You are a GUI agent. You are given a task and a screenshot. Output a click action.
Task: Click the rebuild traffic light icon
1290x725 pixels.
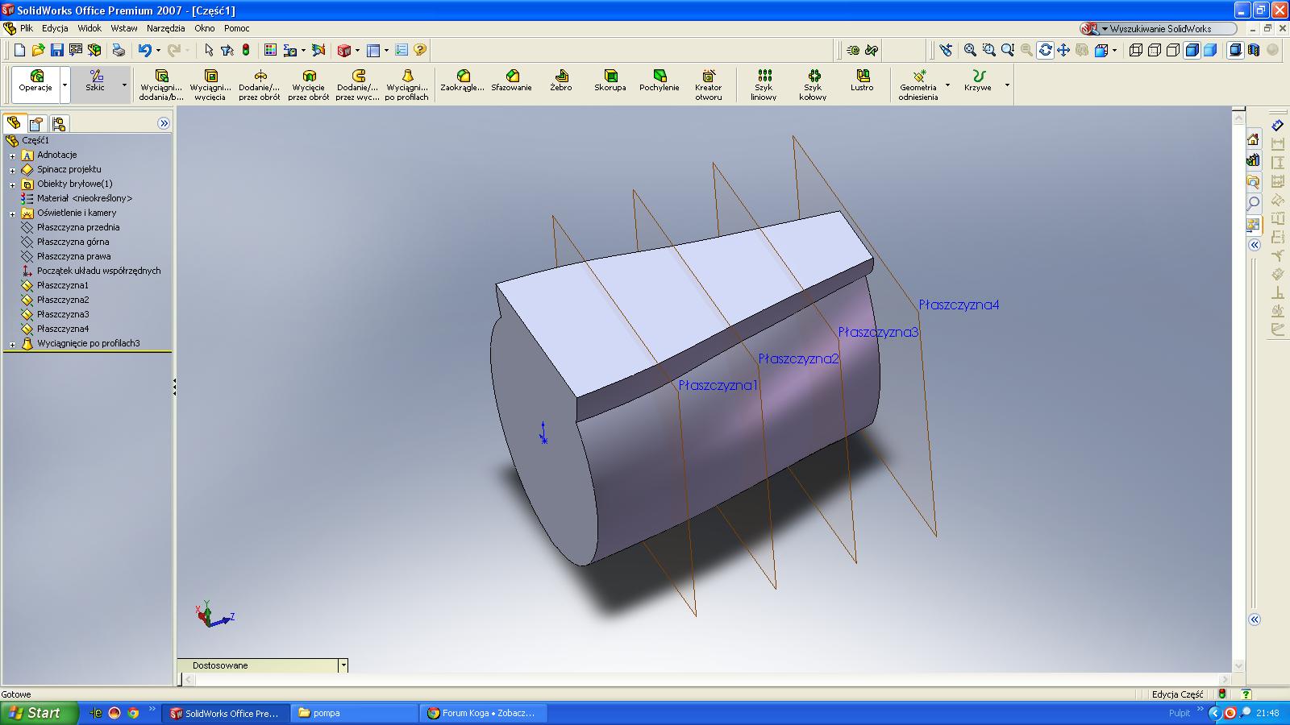(x=246, y=50)
